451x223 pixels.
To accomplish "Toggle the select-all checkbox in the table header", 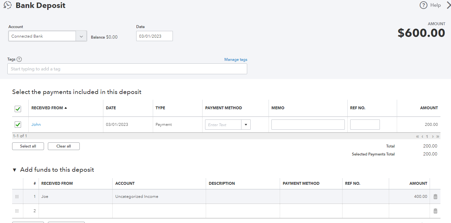I will click(x=18, y=108).
